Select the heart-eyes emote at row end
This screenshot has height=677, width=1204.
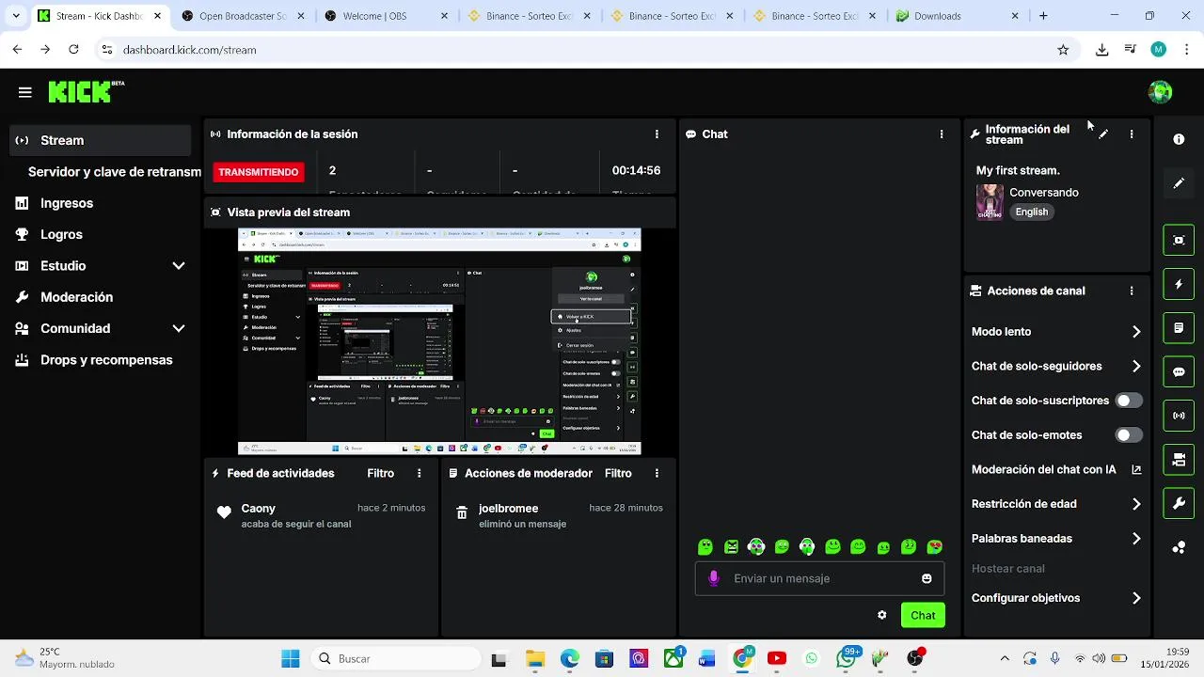coord(934,546)
